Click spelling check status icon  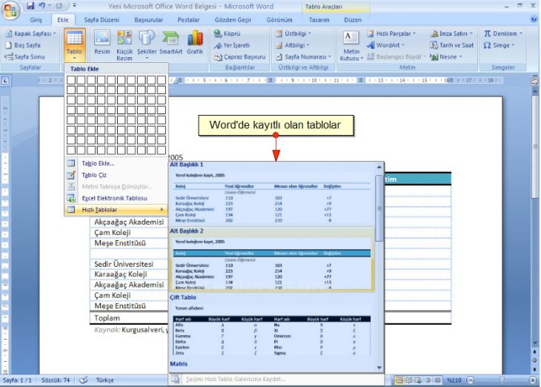84,380
